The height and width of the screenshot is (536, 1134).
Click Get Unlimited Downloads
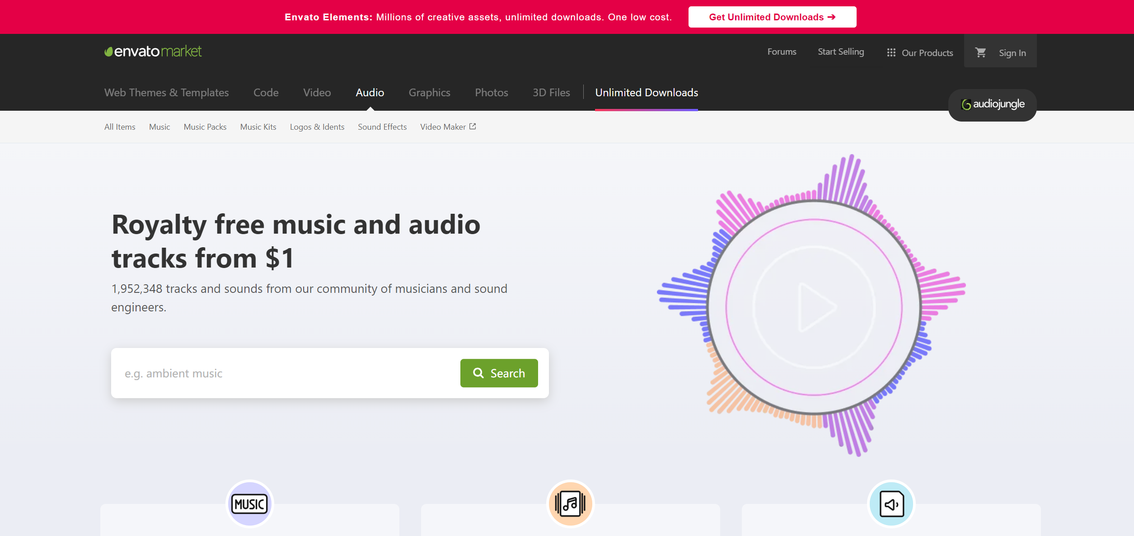pyautogui.click(x=772, y=17)
